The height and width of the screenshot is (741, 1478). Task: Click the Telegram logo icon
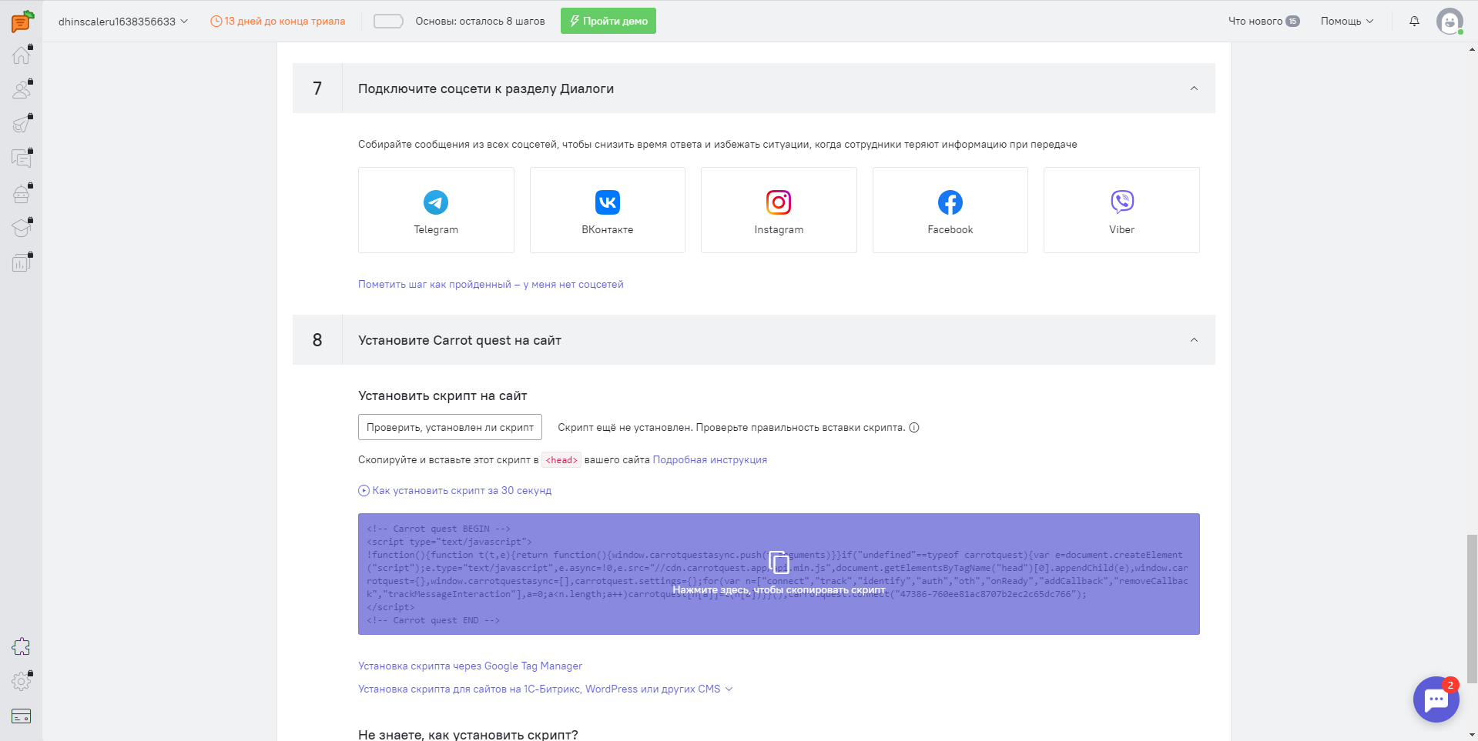click(436, 202)
